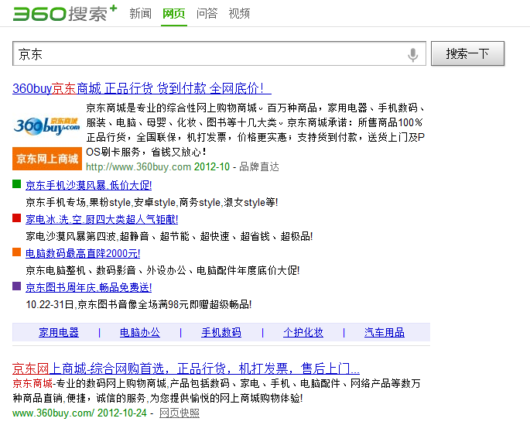Click the orange square bullet icon
This screenshot has width=530, height=425.
tap(17, 252)
